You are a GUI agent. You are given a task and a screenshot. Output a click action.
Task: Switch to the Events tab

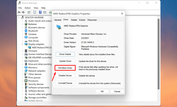click(82, 20)
